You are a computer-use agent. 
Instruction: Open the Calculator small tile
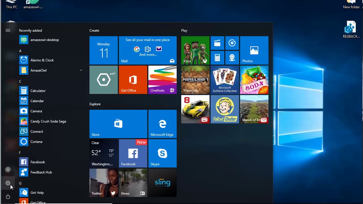click(217, 58)
